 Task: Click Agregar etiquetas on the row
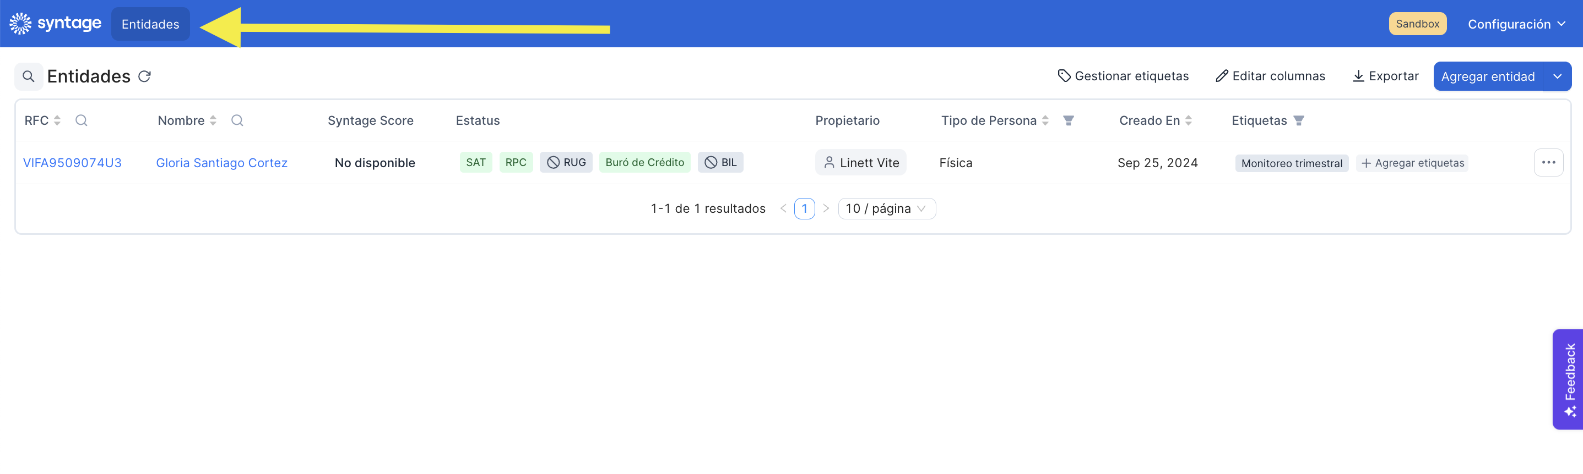pyautogui.click(x=1412, y=163)
